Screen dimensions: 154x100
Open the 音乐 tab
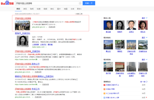click(x=52, y=9)
